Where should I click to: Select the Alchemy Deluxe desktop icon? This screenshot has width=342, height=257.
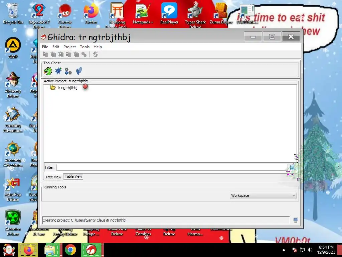pyautogui.click(x=13, y=85)
